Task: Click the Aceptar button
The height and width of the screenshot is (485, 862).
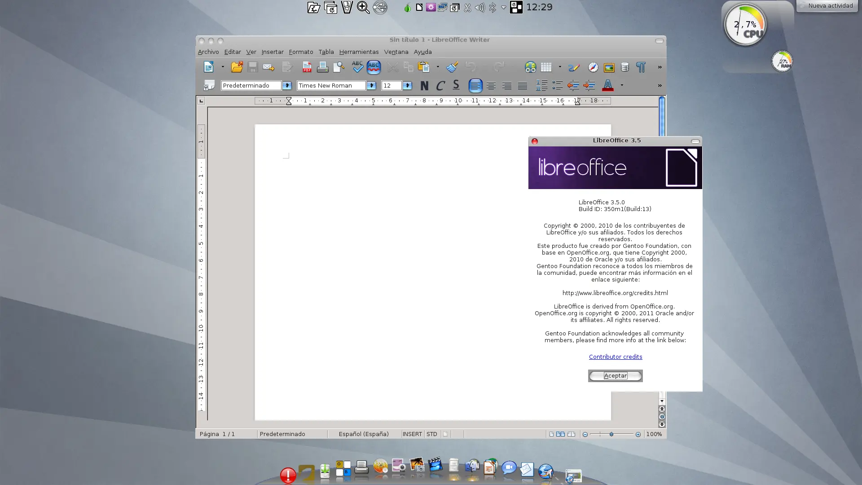Action: coord(615,376)
